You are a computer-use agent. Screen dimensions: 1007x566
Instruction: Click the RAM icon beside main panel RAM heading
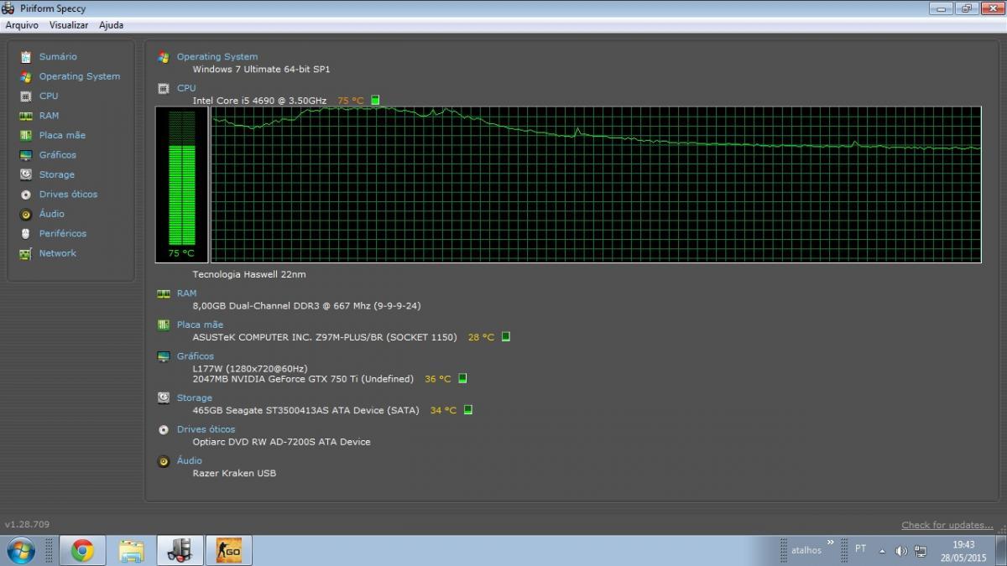coord(164,293)
